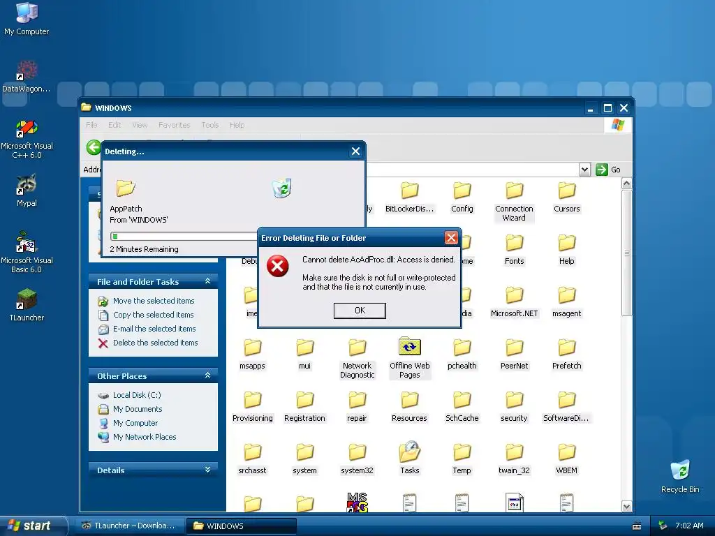Open the BitLockerDis... folder

click(409, 198)
